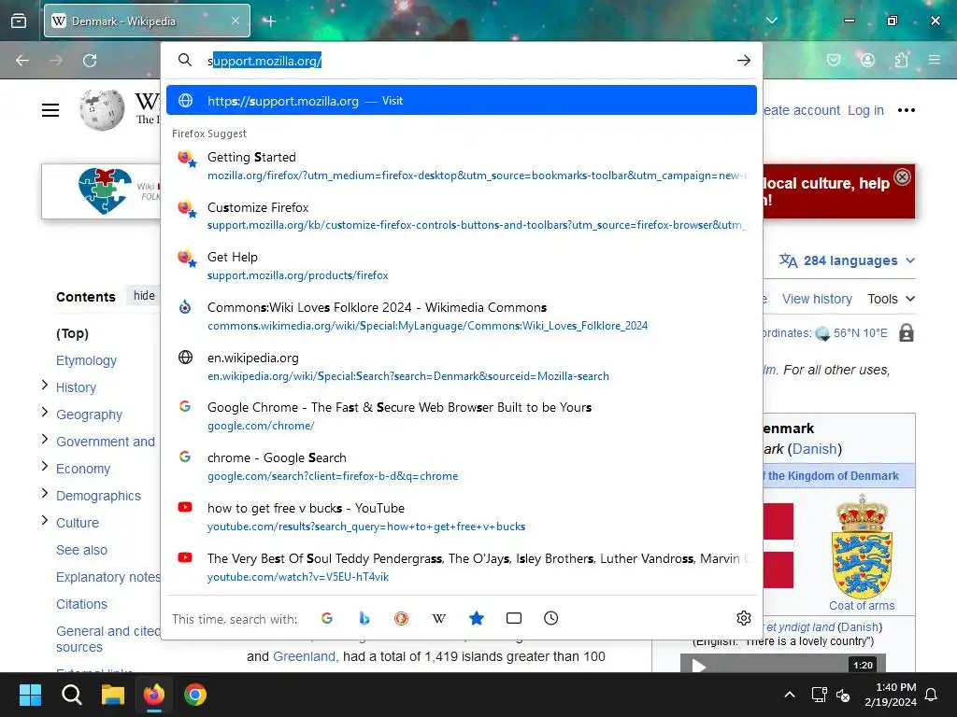
Task: Jump to (Top) in contents
Action: (x=72, y=333)
